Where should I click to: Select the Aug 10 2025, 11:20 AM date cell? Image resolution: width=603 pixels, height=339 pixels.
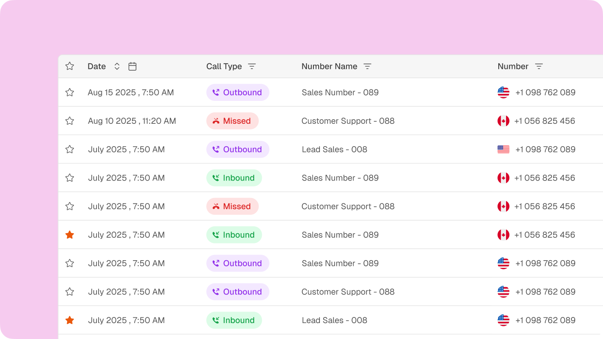point(132,121)
